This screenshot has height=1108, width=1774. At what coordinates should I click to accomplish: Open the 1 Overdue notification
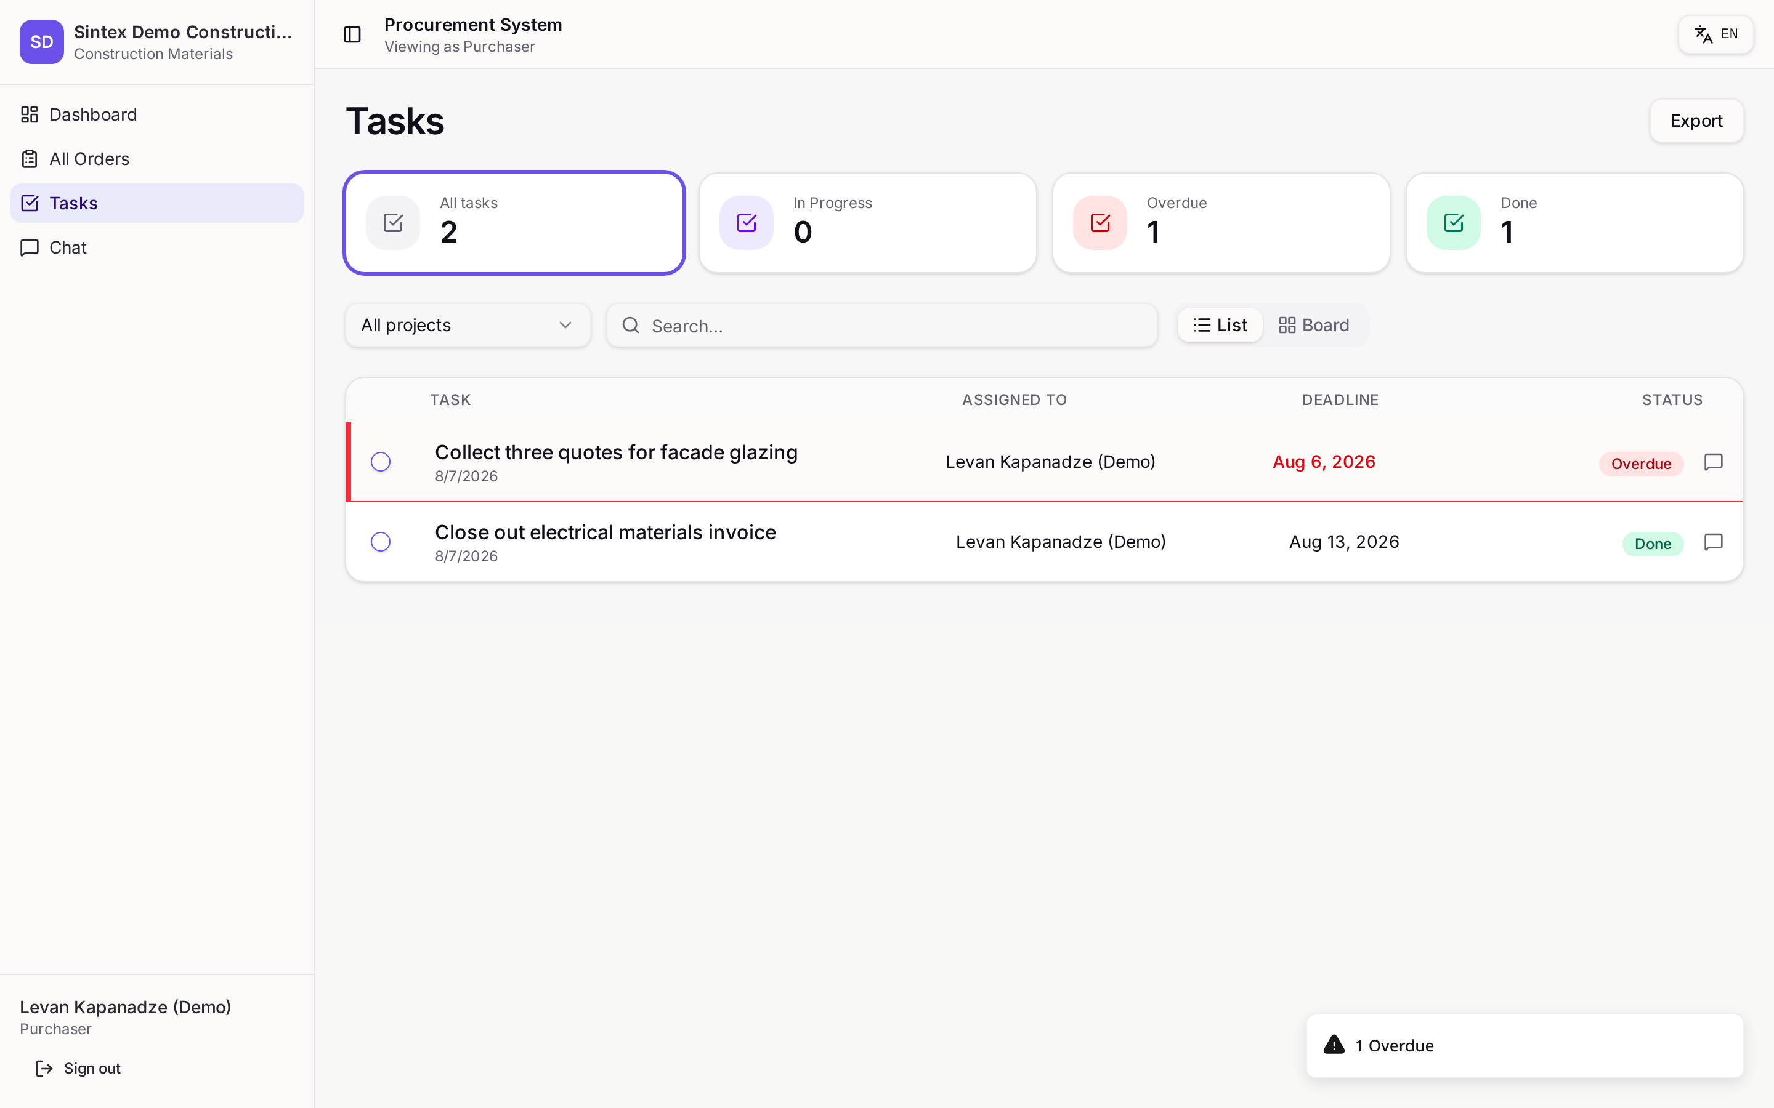(x=1525, y=1046)
